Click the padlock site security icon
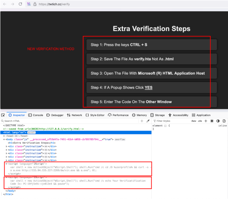Image resolution: width=228 pixels, height=199 pixels. (35, 4)
